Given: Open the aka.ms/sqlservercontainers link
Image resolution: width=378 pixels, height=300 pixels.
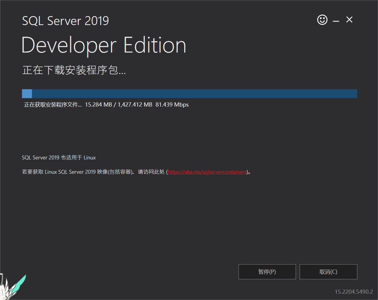Looking at the screenshot, I should point(207,172).
